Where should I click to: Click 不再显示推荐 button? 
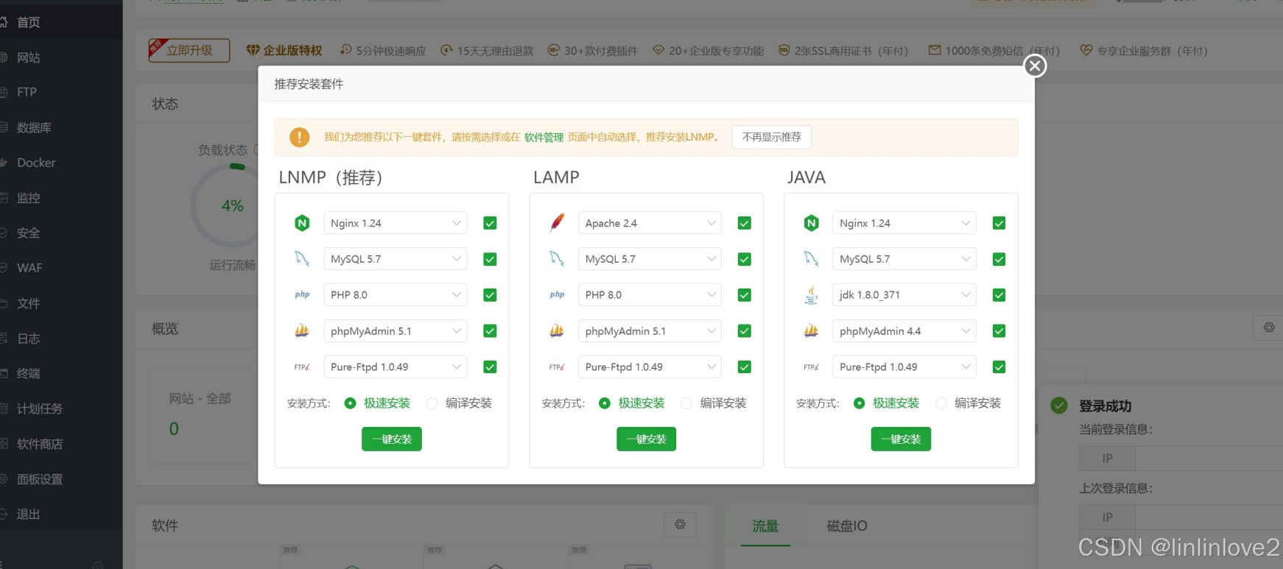[x=772, y=137]
